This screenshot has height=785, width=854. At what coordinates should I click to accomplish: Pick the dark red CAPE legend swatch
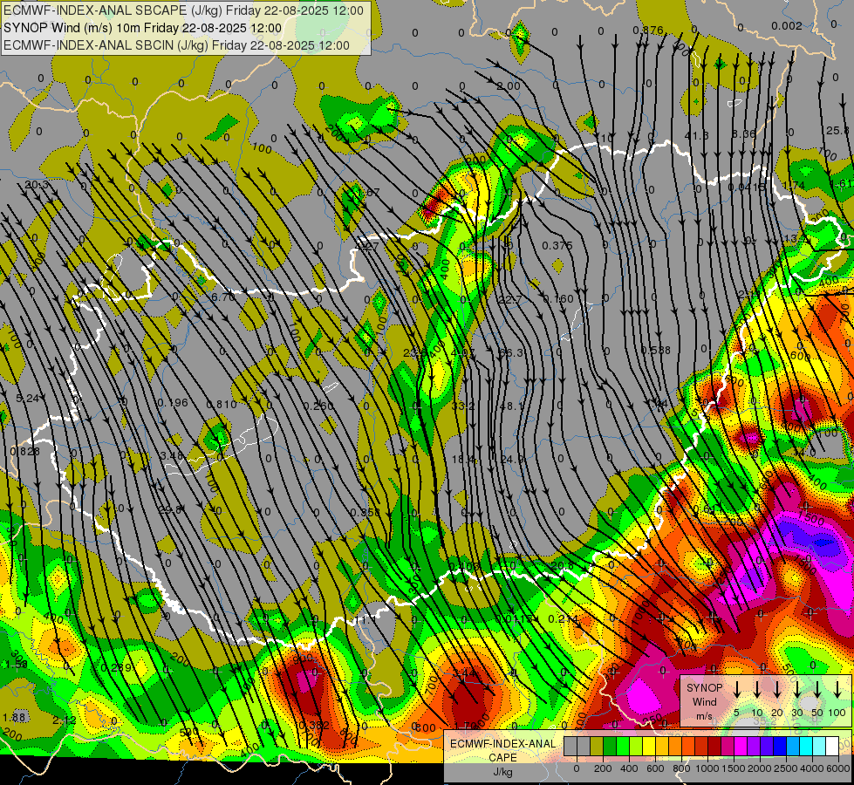pyautogui.click(x=714, y=747)
